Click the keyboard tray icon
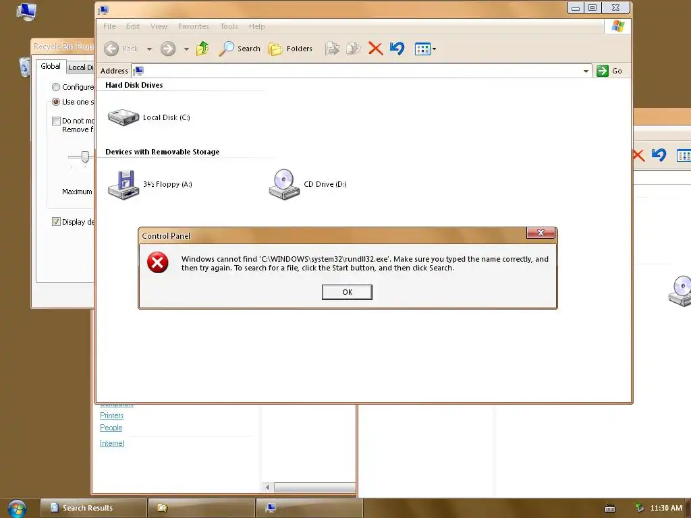This screenshot has height=518, width=691. click(610, 509)
